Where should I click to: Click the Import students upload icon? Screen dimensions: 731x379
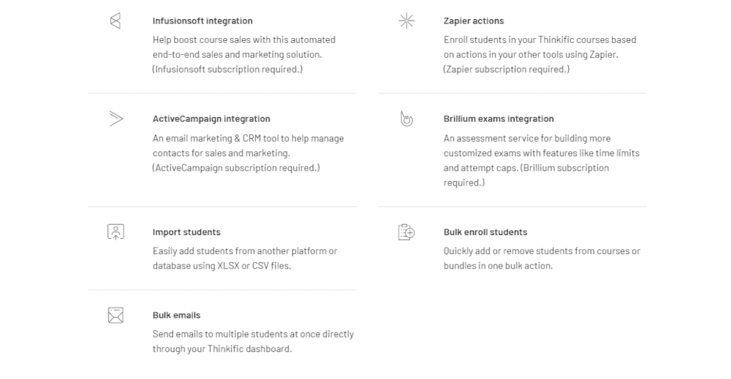[115, 232]
